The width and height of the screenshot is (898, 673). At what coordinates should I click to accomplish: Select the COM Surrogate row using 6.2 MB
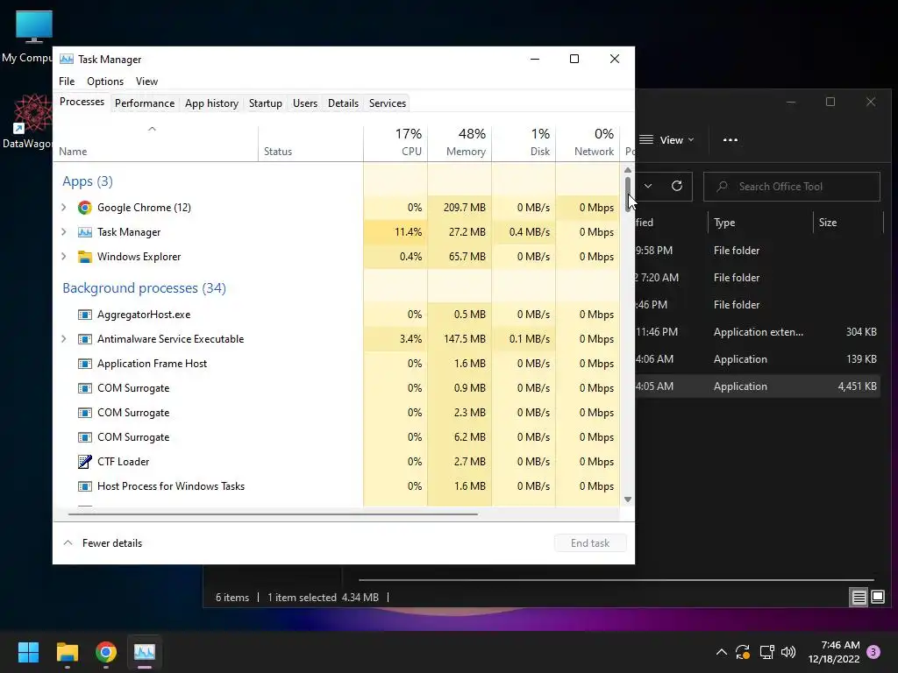tap(338, 437)
